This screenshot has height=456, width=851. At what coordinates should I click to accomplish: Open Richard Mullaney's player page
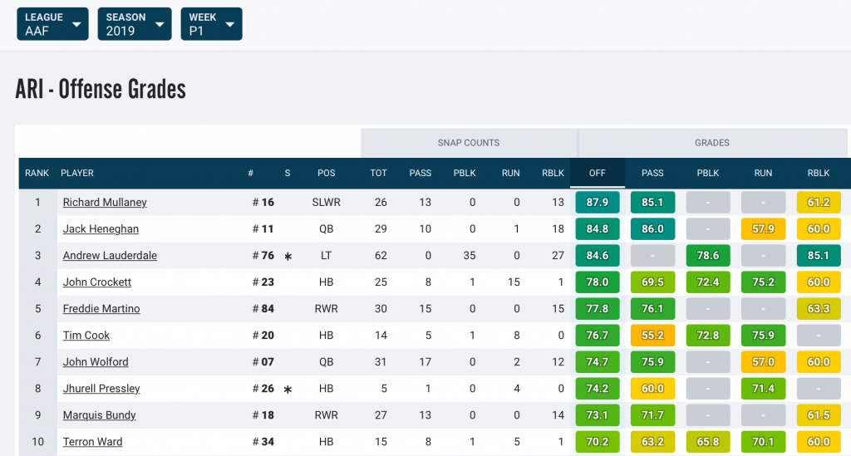105,202
